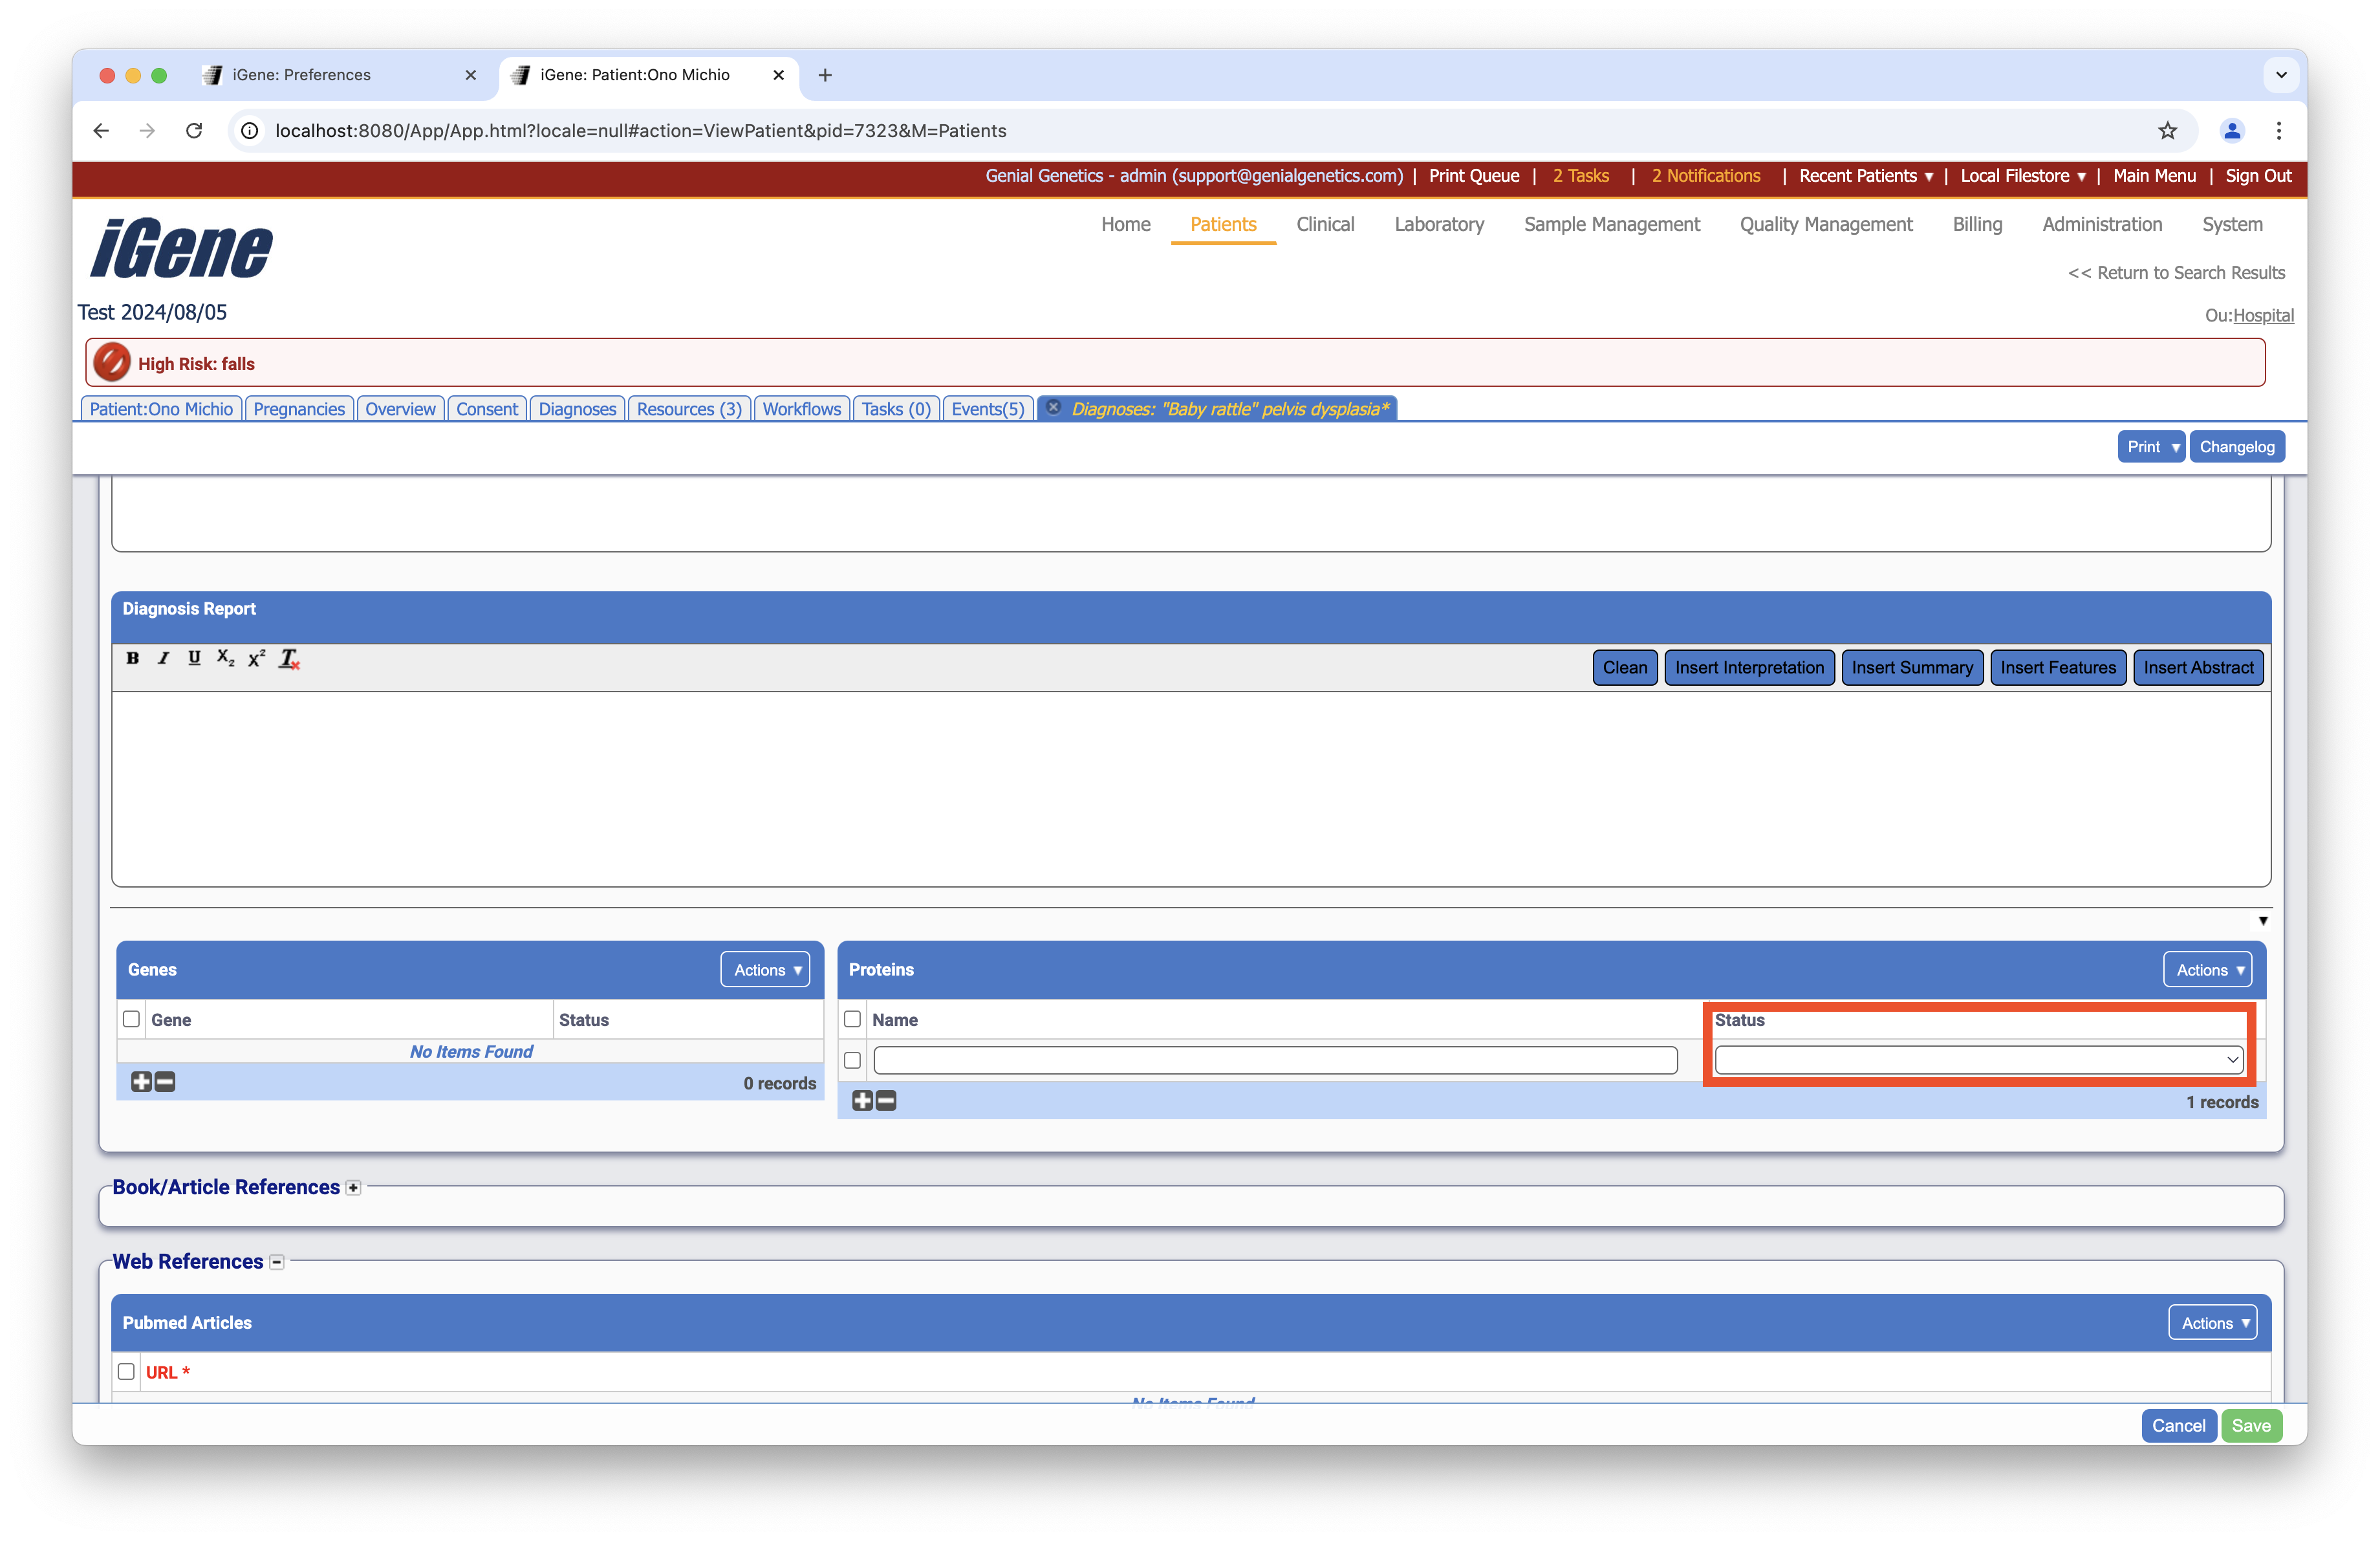
Task: Tick the protein row checkbox
Action: 852,1060
